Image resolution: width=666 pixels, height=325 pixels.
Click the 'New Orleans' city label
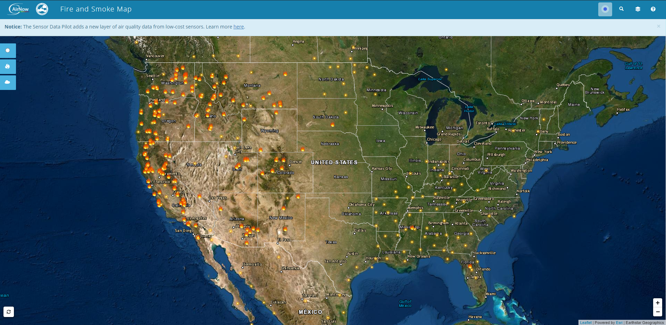click(419, 256)
